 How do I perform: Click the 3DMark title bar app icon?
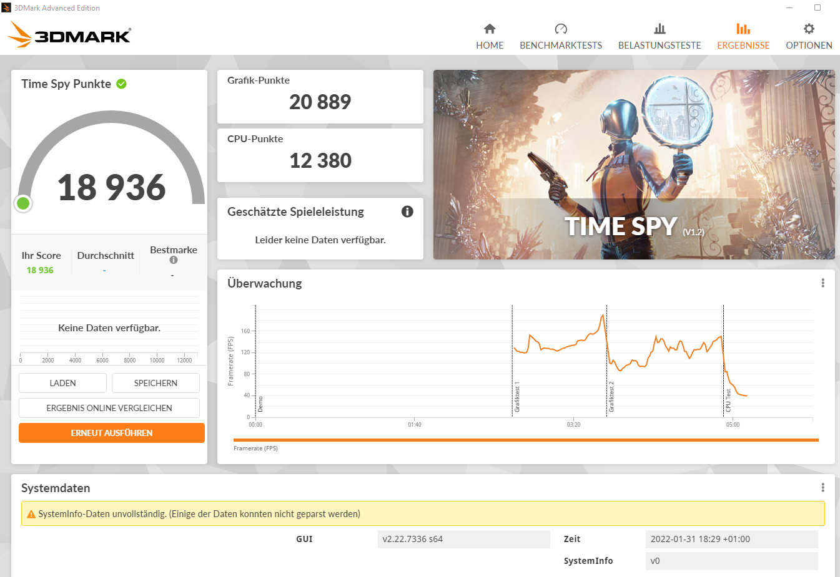click(x=6, y=7)
